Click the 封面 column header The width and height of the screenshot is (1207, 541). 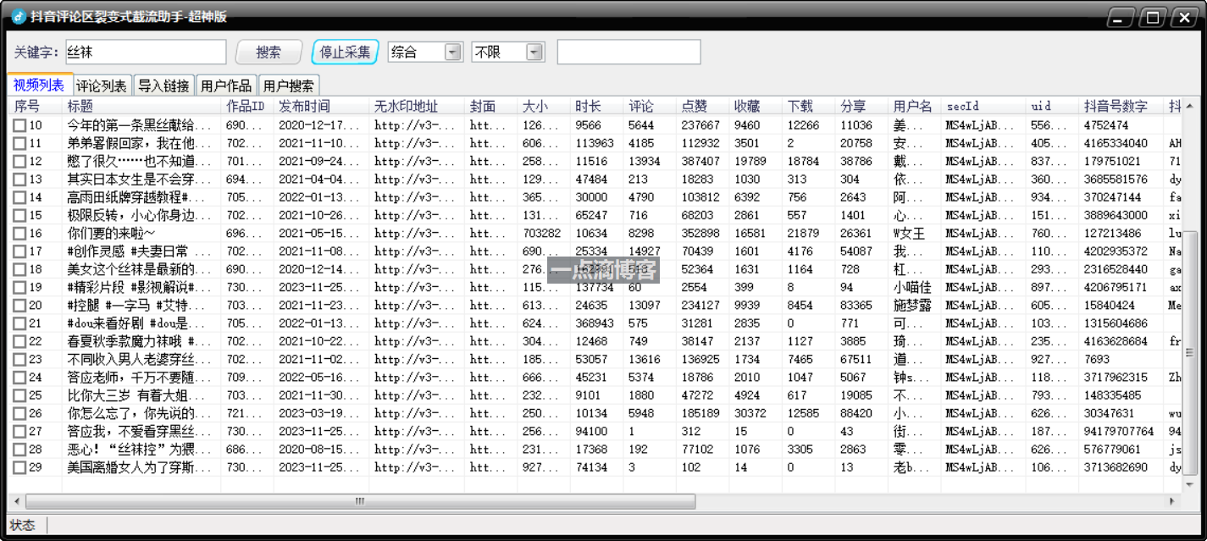coord(491,106)
